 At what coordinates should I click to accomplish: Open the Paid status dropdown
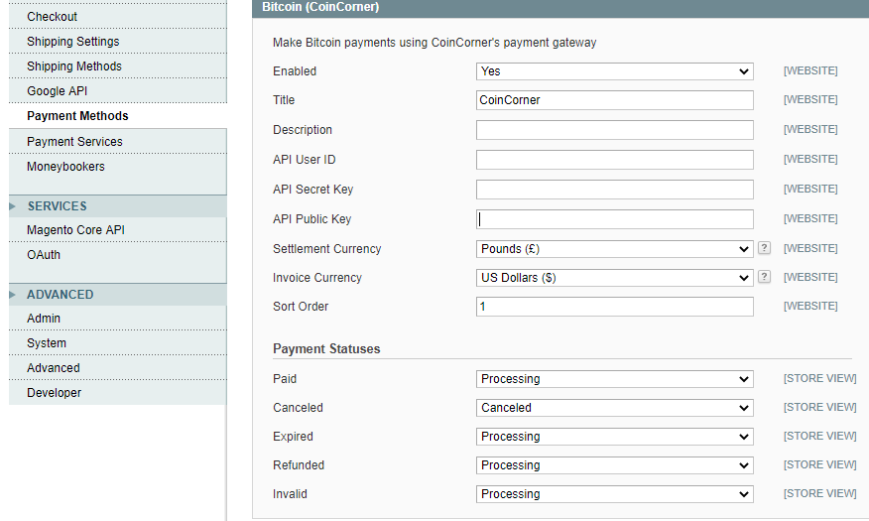[615, 379]
